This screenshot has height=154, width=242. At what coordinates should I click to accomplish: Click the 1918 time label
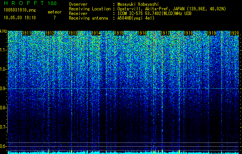click(x=188, y=33)
